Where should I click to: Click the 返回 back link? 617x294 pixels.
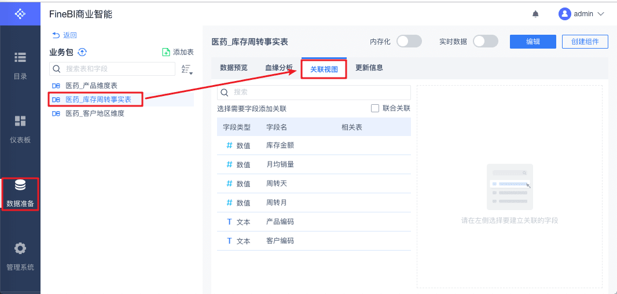pos(64,35)
